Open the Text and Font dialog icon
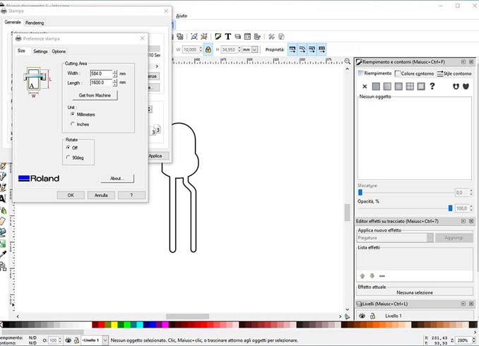This screenshot has height=346, width=479. [227, 36]
